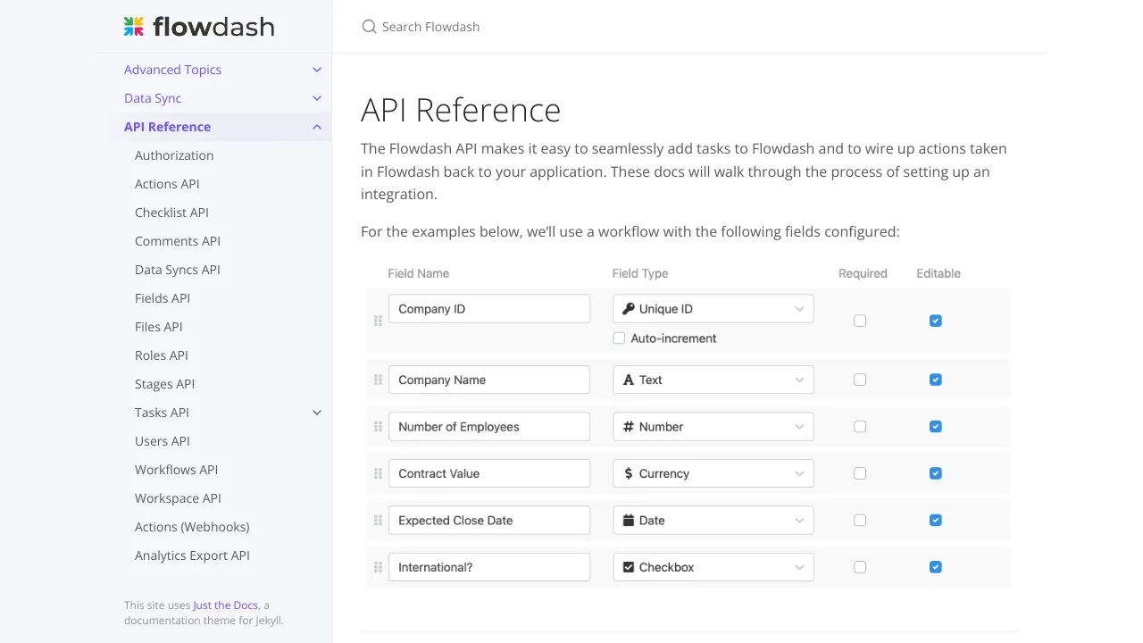Uncheck Editable for Number of Employees
The height and width of the screenshot is (643, 1143).
pos(935,427)
